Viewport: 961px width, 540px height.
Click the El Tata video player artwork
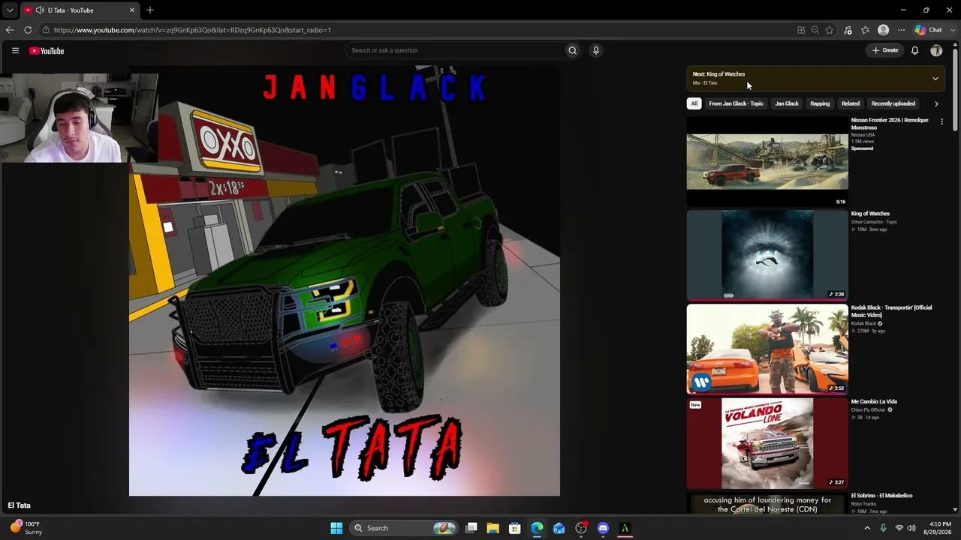coord(345,281)
